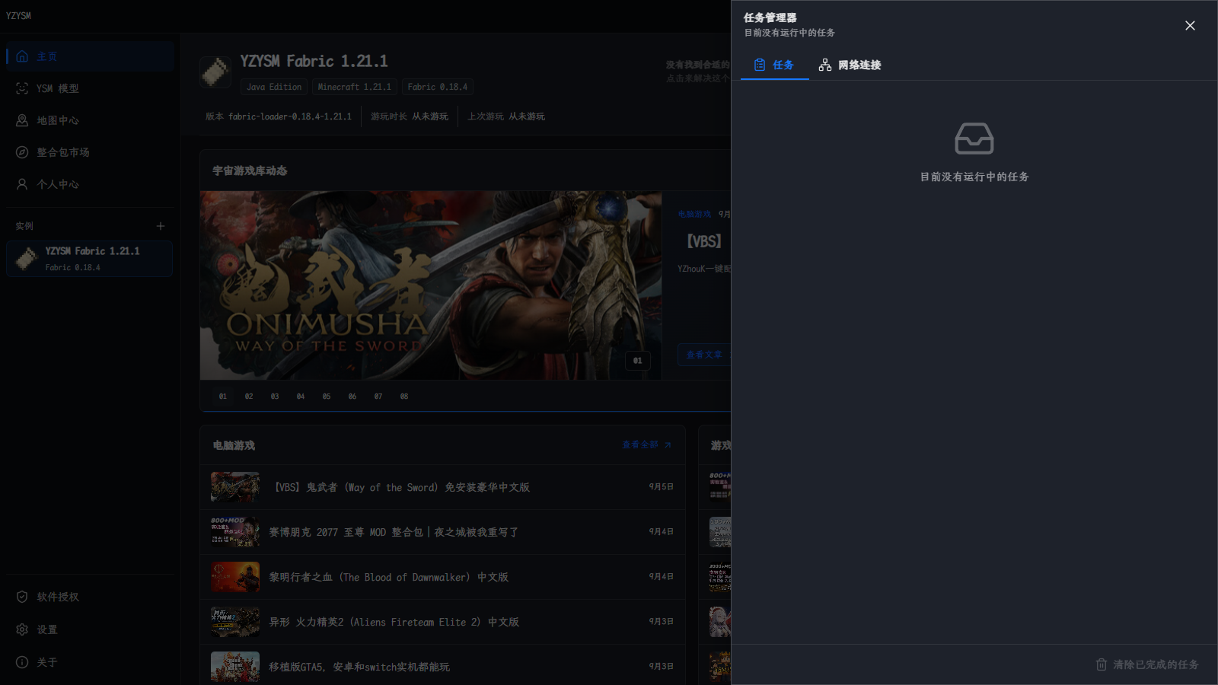Go to 主页 in sidebar
1218x685 pixels.
click(x=90, y=56)
